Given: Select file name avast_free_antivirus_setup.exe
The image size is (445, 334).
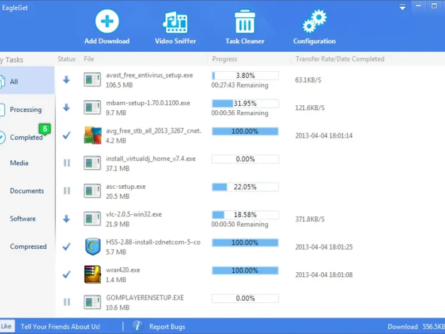Looking at the screenshot, I should (149, 75).
